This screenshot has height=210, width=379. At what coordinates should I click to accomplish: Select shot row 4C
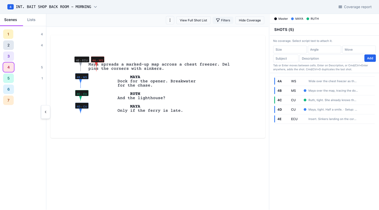325,100
